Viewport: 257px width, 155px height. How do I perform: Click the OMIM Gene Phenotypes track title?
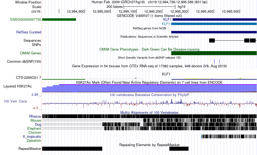149,50
